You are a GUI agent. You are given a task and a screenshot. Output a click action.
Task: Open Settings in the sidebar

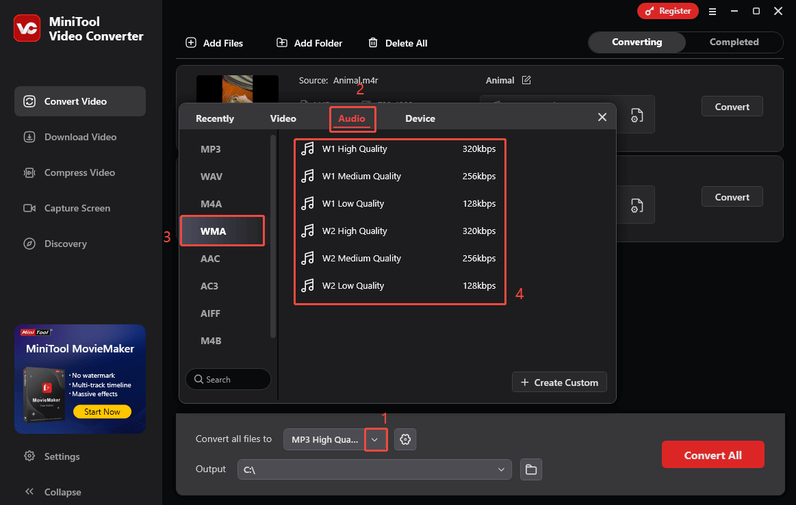(x=52, y=456)
